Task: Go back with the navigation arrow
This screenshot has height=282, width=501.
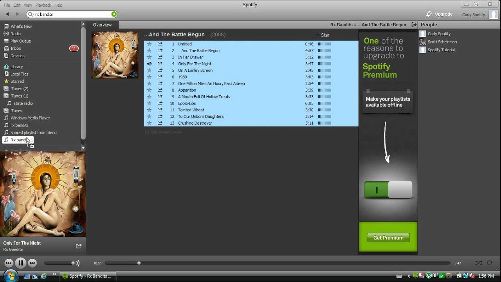Action: [7, 14]
